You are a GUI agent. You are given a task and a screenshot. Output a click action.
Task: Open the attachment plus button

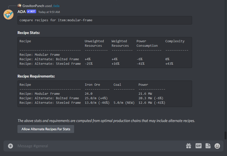(x=11, y=146)
